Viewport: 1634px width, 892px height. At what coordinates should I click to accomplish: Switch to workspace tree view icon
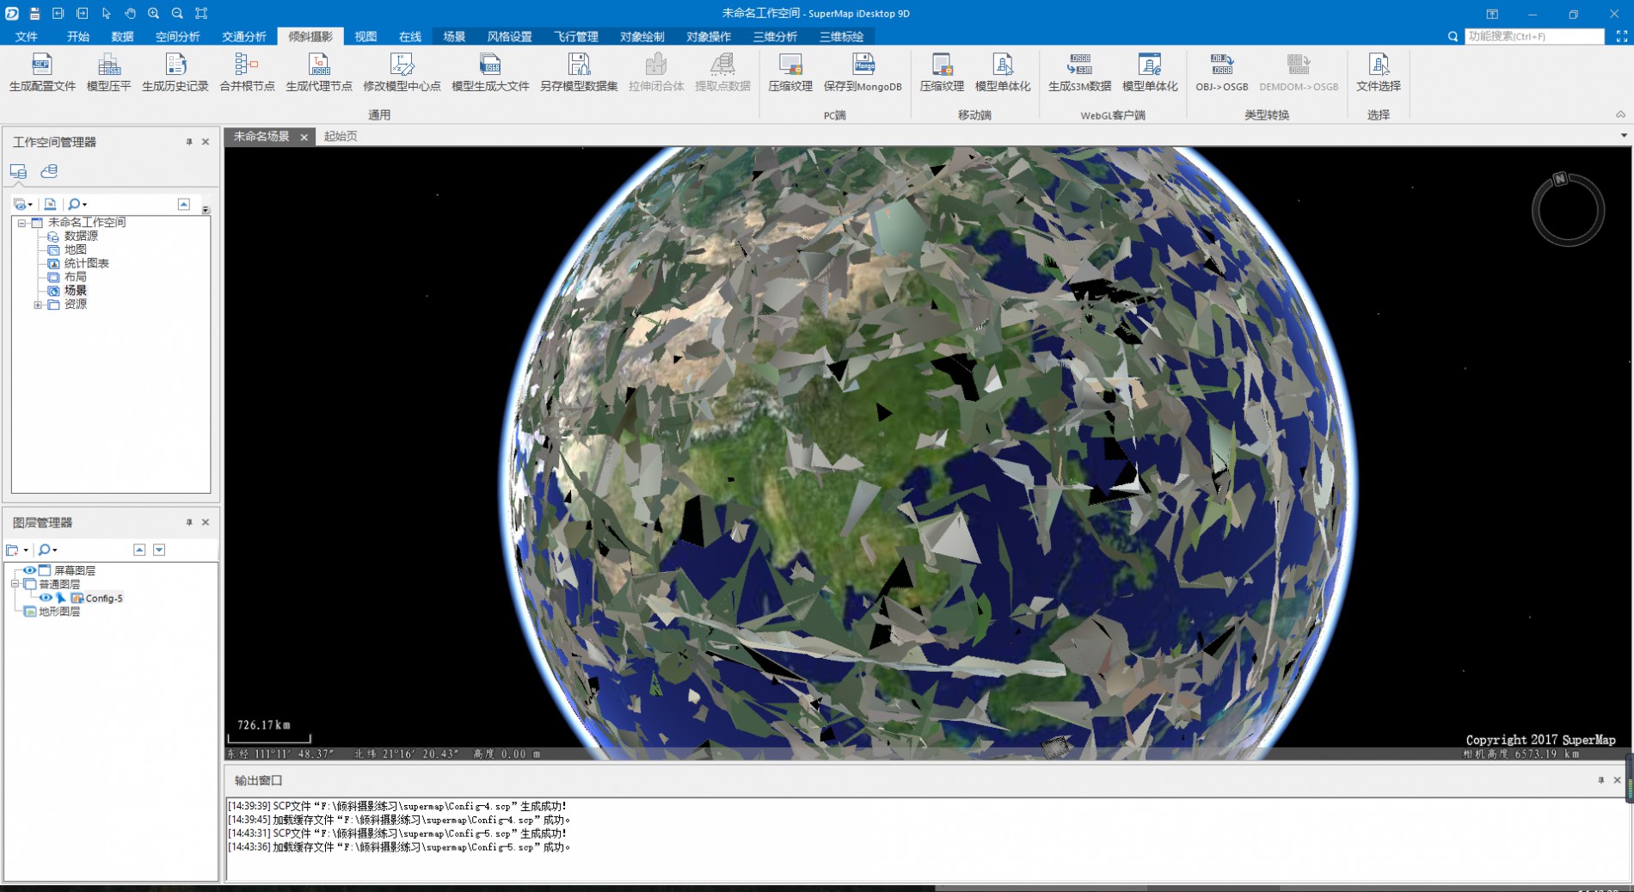click(18, 171)
